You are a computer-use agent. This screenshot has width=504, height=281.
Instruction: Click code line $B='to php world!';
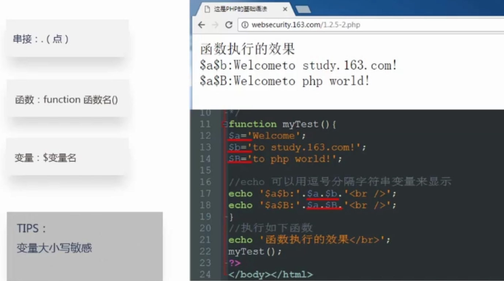(x=285, y=159)
